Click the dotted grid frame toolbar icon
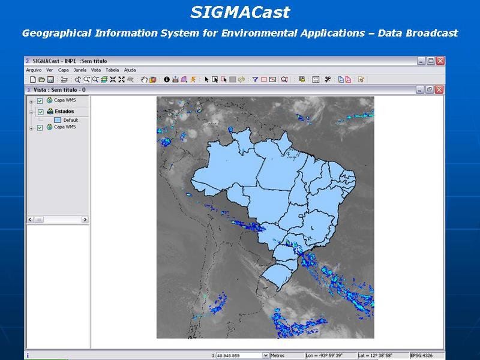Viewport: 480px width, 360px height. coord(316,80)
